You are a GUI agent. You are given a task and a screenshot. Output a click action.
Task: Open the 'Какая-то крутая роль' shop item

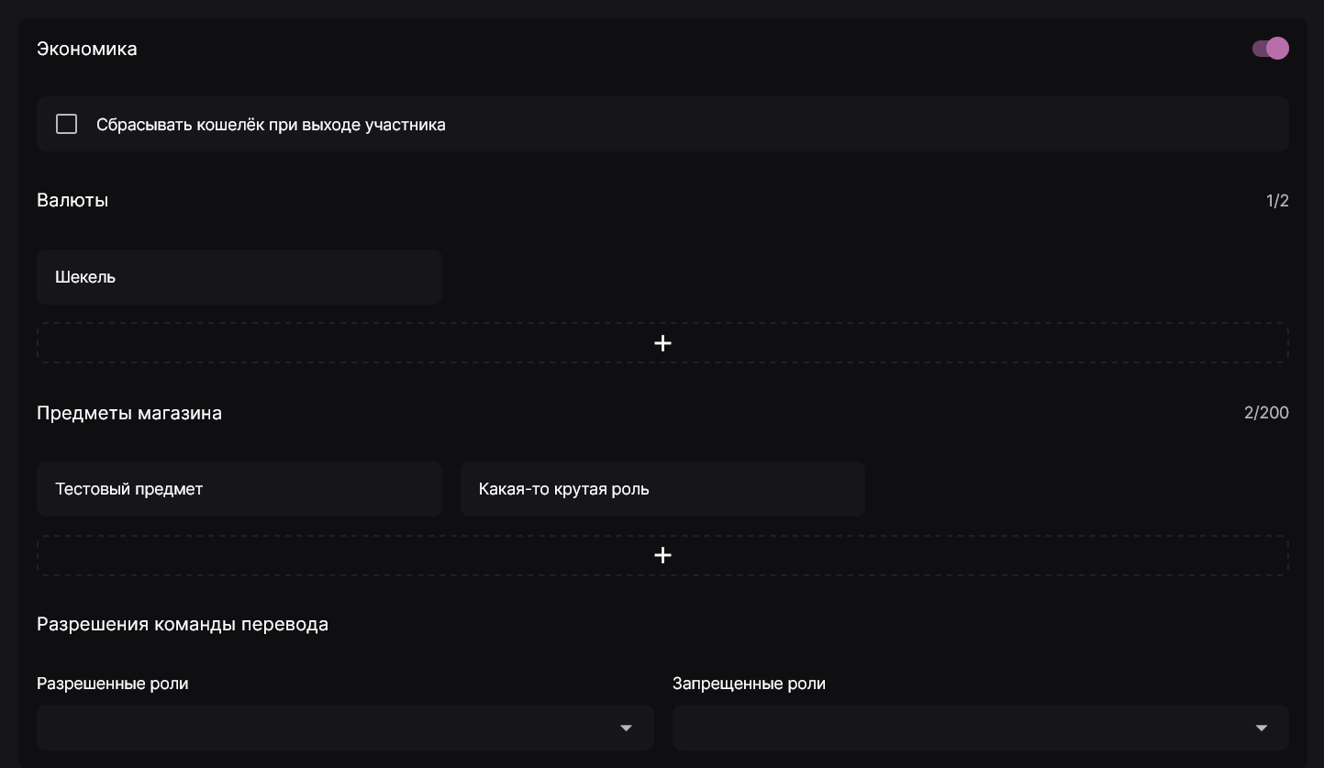(x=662, y=489)
